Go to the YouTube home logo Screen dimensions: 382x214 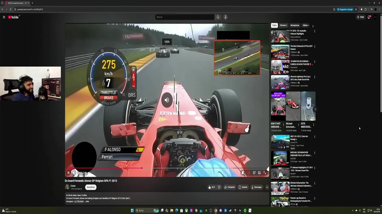point(13,17)
